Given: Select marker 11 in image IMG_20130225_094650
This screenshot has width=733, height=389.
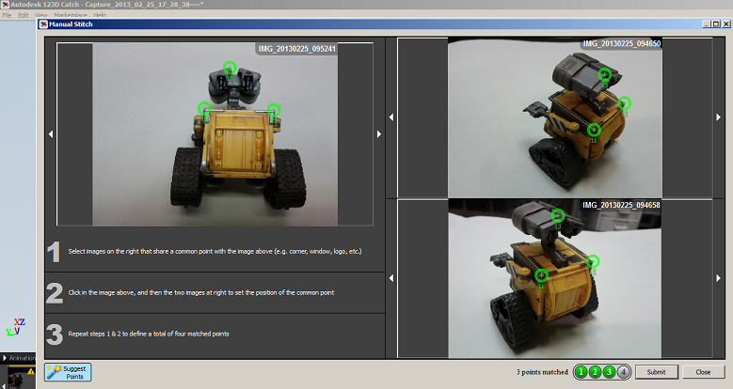Looking at the screenshot, I should point(594,130).
